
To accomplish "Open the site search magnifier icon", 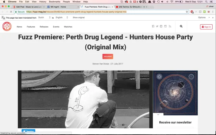I will point(181,26).
